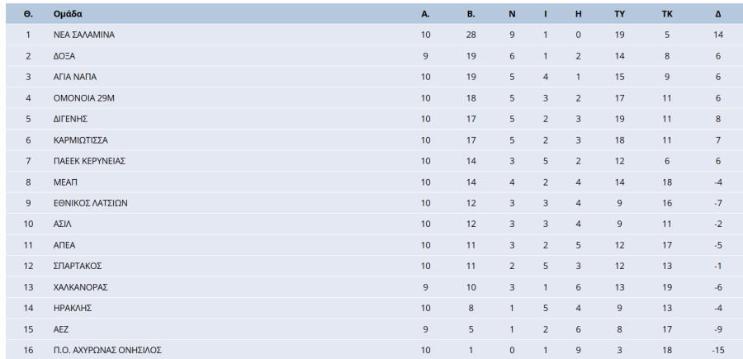
Task: Click the ΗΡΑΚΛΗΣ team name
Action: point(72,308)
